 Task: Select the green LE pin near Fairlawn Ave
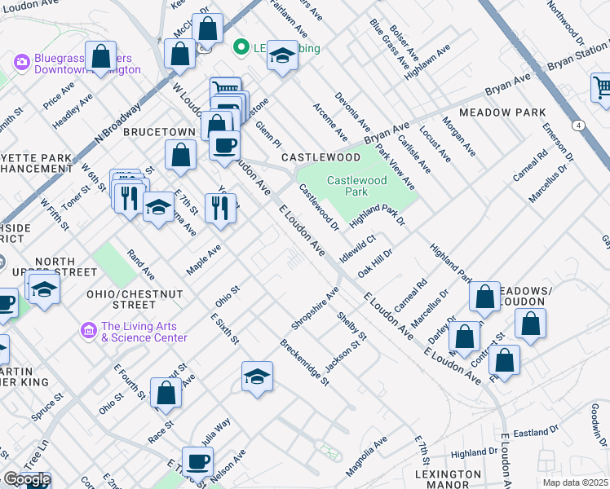coord(241,47)
